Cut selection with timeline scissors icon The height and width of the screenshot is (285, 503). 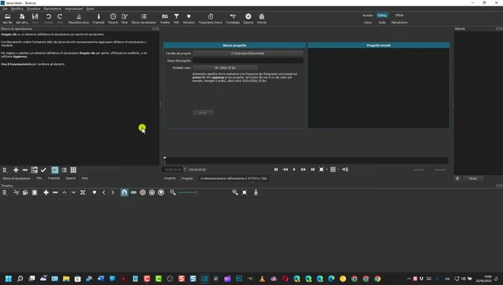pos(16,192)
